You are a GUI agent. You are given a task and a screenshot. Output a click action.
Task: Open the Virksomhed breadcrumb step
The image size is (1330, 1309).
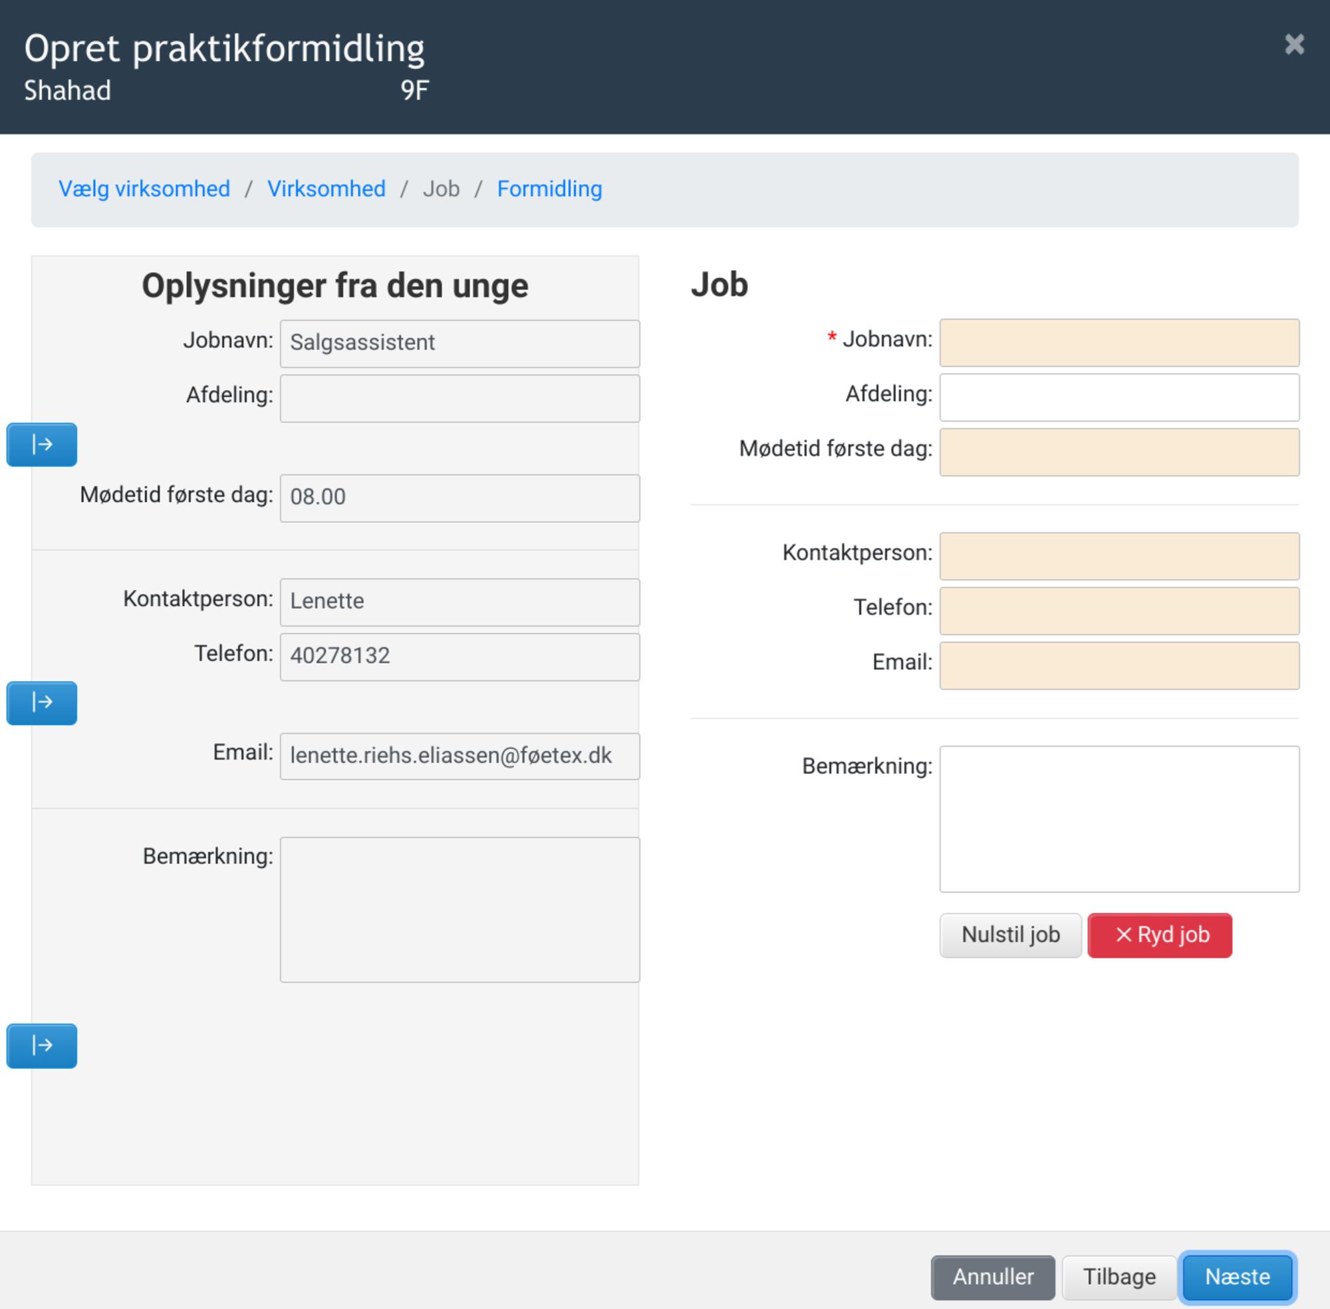click(x=327, y=189)
